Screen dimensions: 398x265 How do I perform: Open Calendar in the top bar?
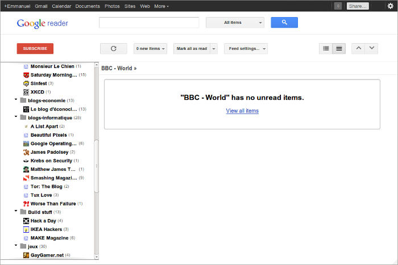(x=61, y=6)
